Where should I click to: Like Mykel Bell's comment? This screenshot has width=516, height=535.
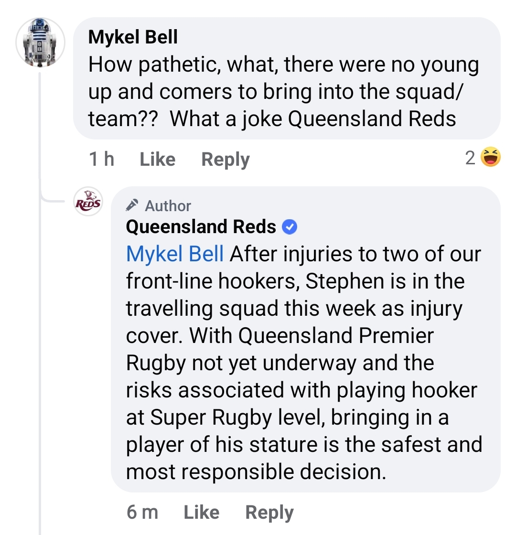pos(157,159)
